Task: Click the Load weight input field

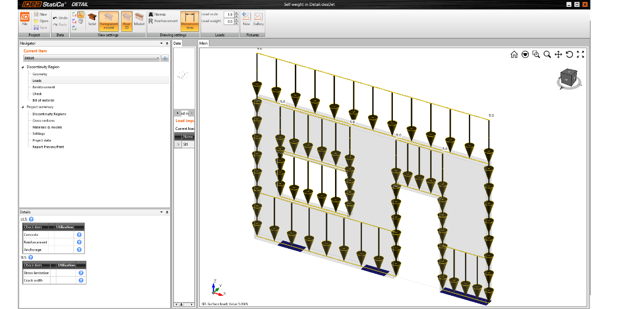Action: (x=228, y=21)
